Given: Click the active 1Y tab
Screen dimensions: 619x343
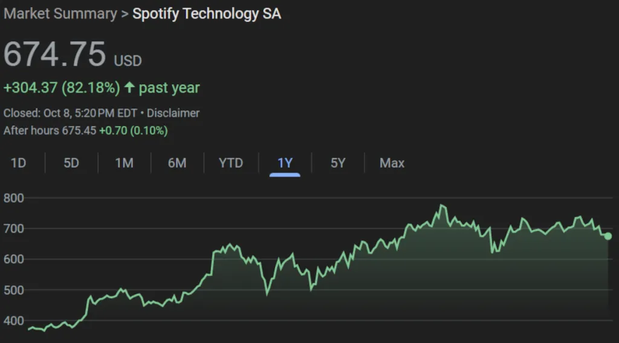Looking at the screenshot, I should tap(285, 163).
